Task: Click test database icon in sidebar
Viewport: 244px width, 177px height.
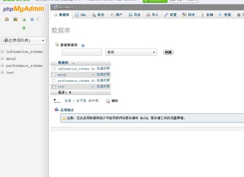Action: pos(2,72)
